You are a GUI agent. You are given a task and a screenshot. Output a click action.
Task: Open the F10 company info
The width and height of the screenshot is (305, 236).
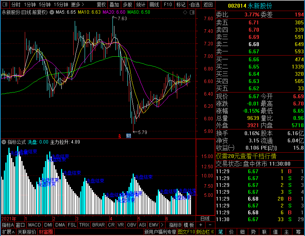(x=168, y=5)
